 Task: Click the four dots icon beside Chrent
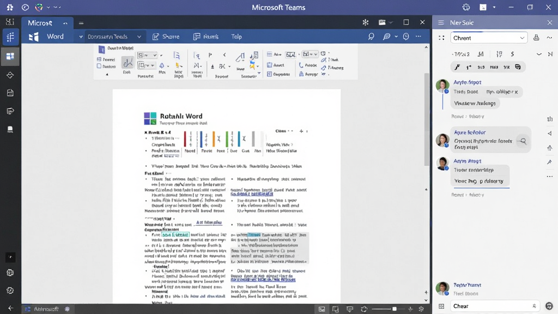[x=441, y=38]
